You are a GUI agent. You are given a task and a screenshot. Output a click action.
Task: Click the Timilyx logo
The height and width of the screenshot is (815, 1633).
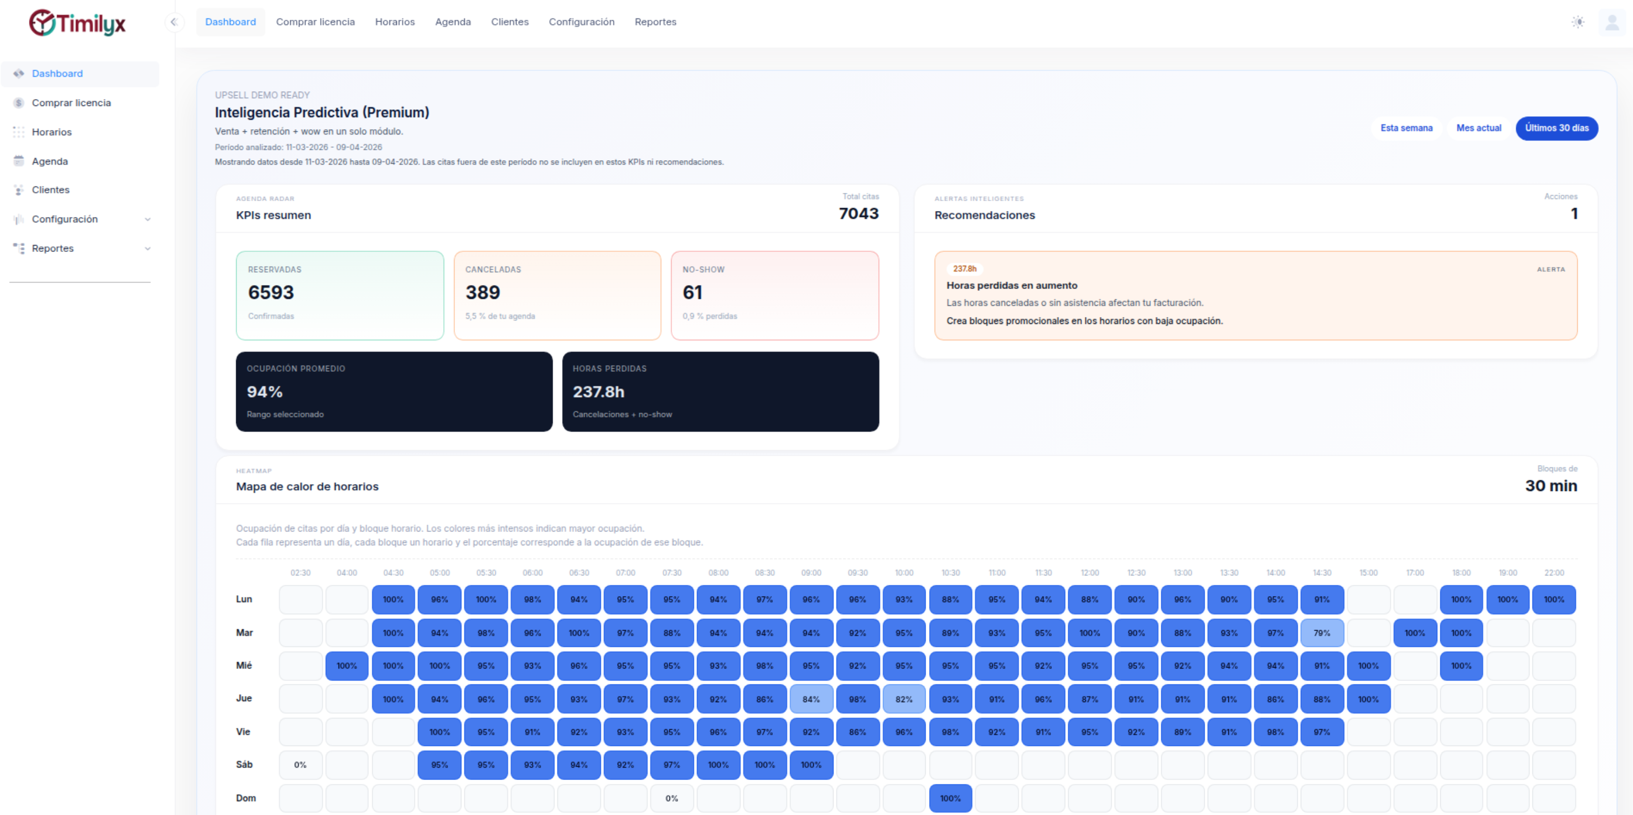(77, 23)
